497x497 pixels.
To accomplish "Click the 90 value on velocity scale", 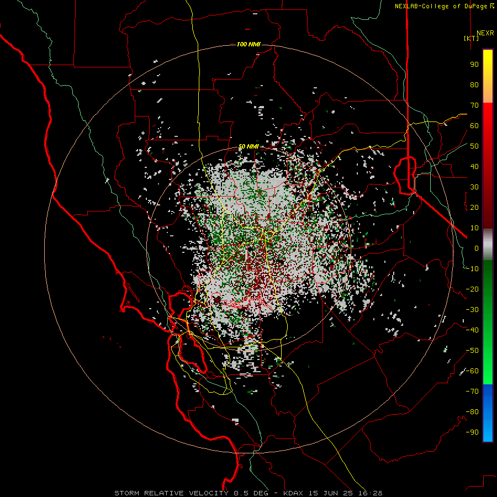I will pos(474,65).
